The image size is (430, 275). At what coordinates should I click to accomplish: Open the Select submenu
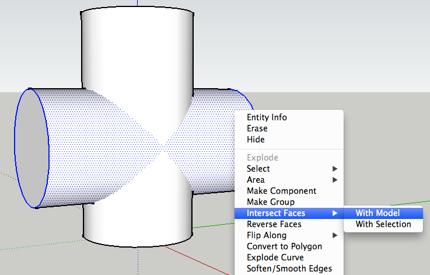pos(289,169)
